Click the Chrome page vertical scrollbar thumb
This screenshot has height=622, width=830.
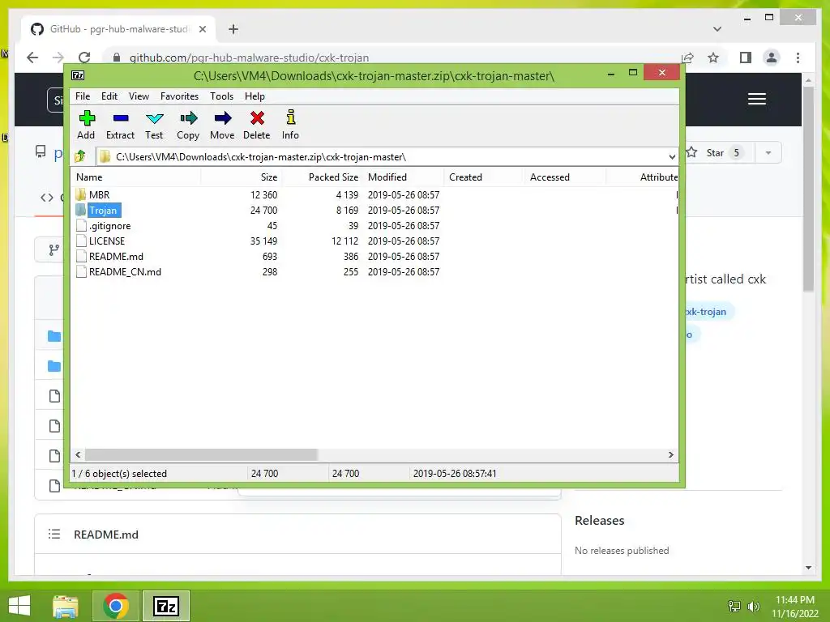pos(808,189)
